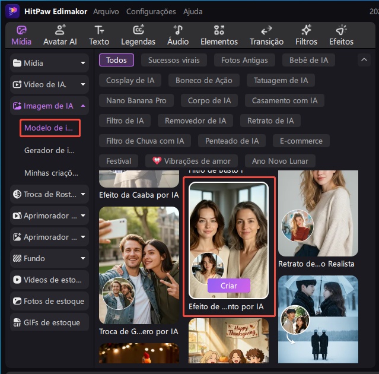Collapse the category tag list chevron
The image size is (379, 374).
364,59
